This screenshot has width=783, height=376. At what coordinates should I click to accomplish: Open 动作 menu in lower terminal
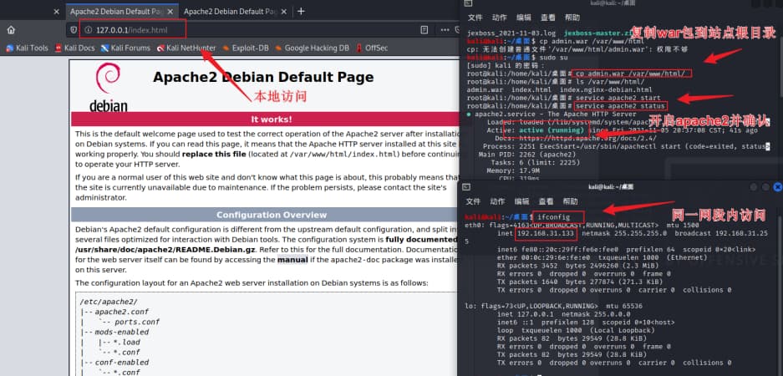click(x=497, y=201)
